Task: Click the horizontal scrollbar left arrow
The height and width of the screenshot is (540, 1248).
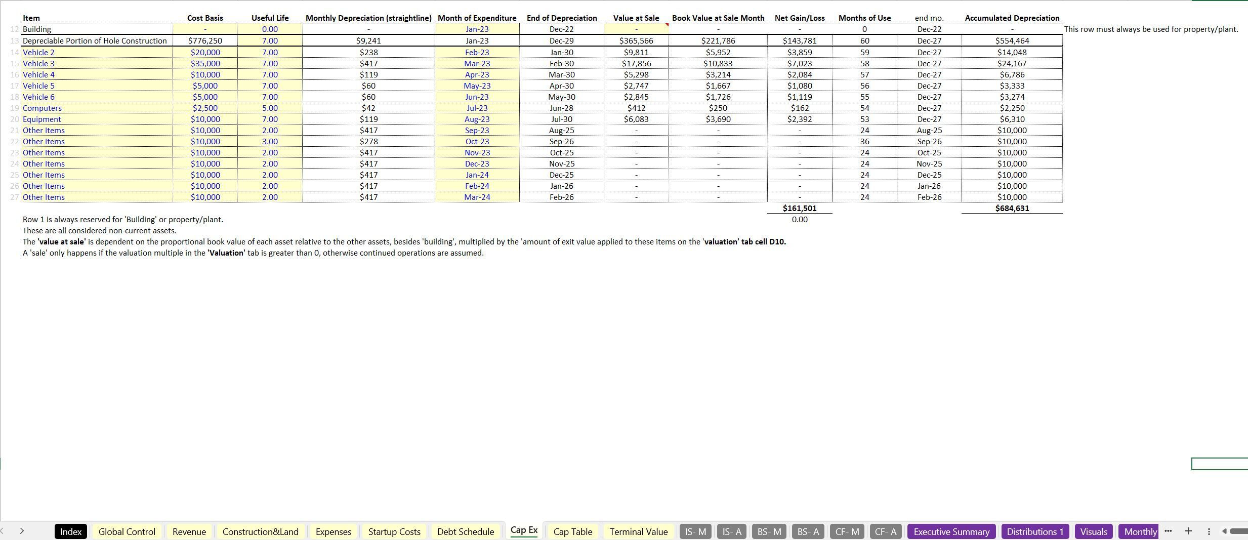Action: (x=1224, y=531)
